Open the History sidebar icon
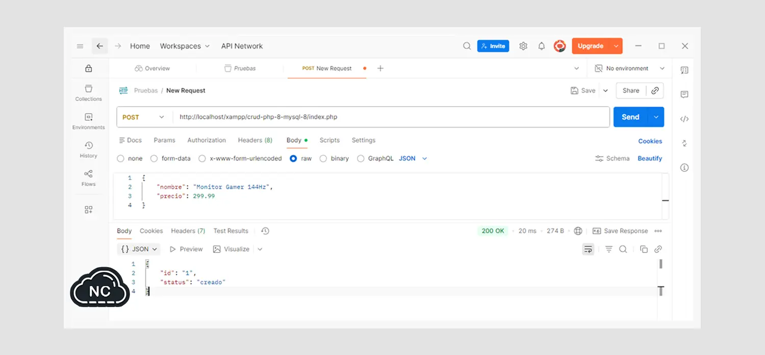This screenshot has height=355, width=765. tap(89, 149)
